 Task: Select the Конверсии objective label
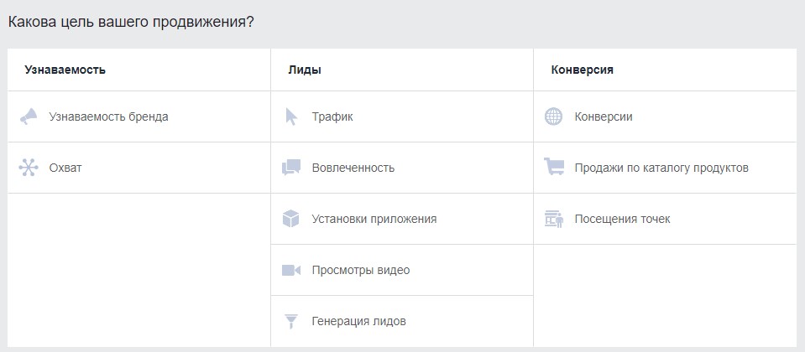pos(604,116)
